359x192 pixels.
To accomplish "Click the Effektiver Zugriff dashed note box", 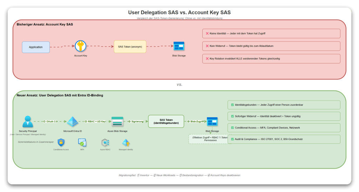I will pyautogui.click(x=210, y=139).
